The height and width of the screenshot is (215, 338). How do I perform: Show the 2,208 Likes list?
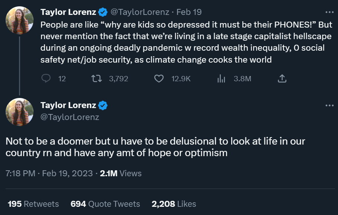click(x=173, y=204)
